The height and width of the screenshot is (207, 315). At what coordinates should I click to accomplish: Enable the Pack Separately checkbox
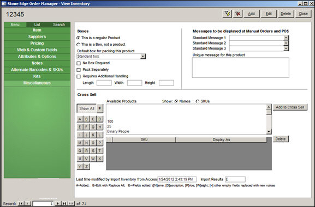coord(79,70)
